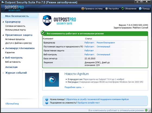Screen dimensions: 152x113
Task: Collapse the Проактивная защита tree arrow
Action: pos(3,35)
